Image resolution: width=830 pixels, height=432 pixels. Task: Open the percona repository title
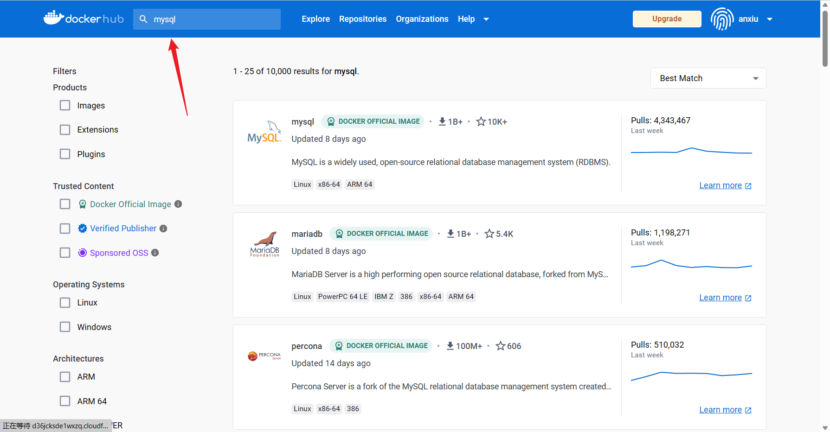(307, 346)
